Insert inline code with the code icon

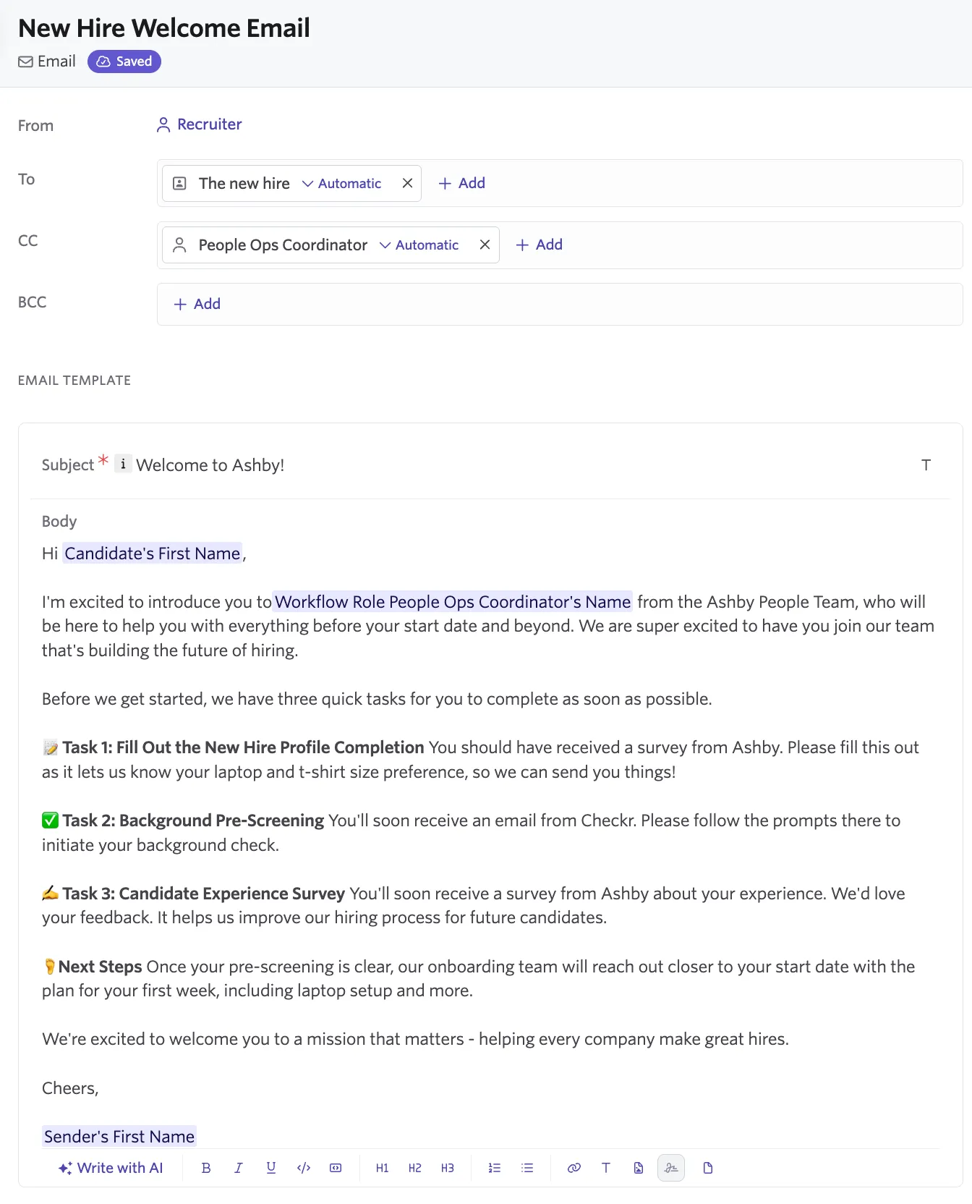tap(304, 1168)
